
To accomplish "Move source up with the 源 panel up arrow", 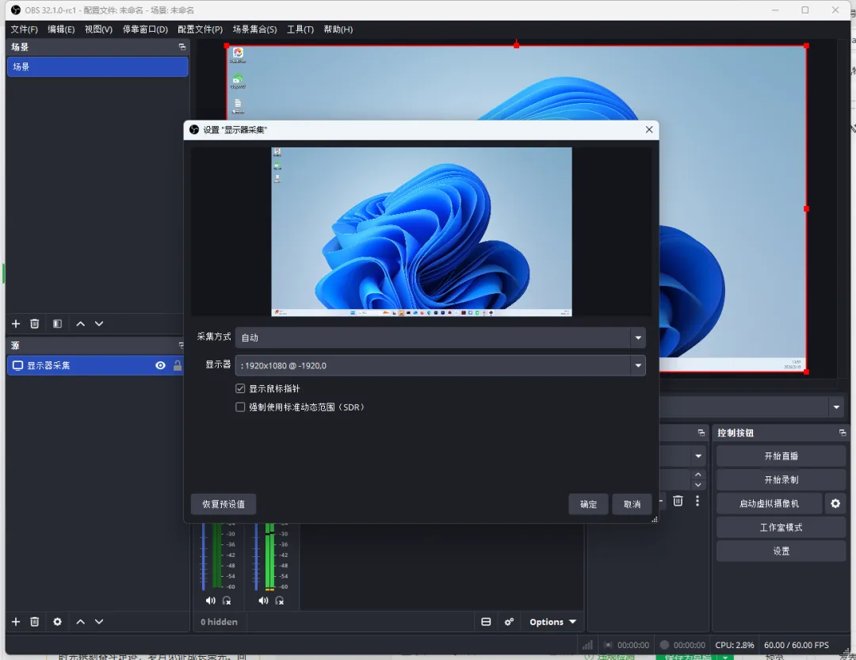I will pyautogui.click(x=80, y=622).
